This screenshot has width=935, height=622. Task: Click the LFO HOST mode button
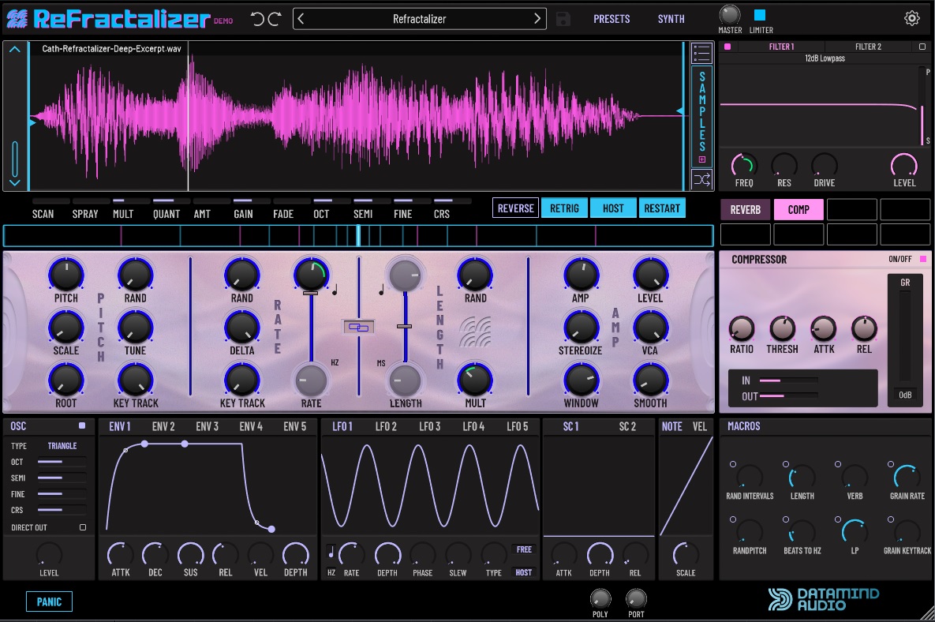524,572
